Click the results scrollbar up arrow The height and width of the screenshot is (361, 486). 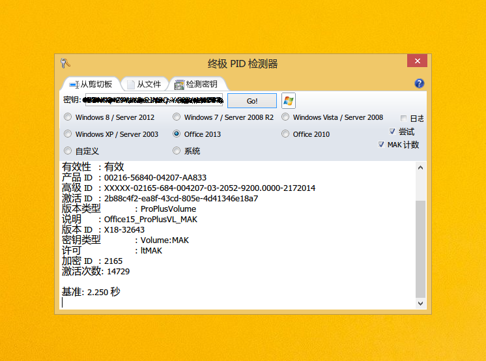421,167
